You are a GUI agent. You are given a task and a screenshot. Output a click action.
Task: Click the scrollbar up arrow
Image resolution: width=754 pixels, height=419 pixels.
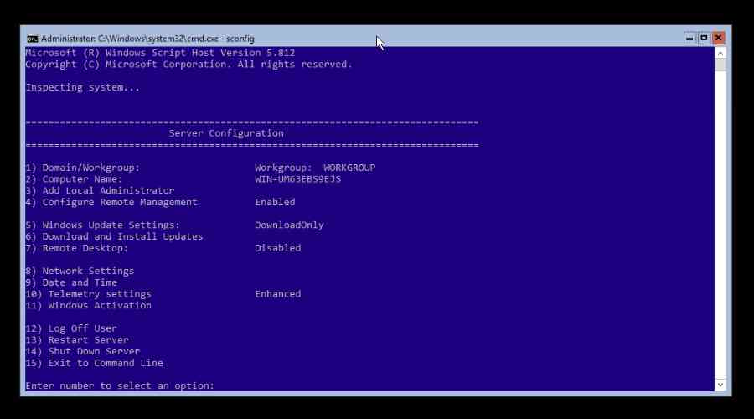pos(720,53)
